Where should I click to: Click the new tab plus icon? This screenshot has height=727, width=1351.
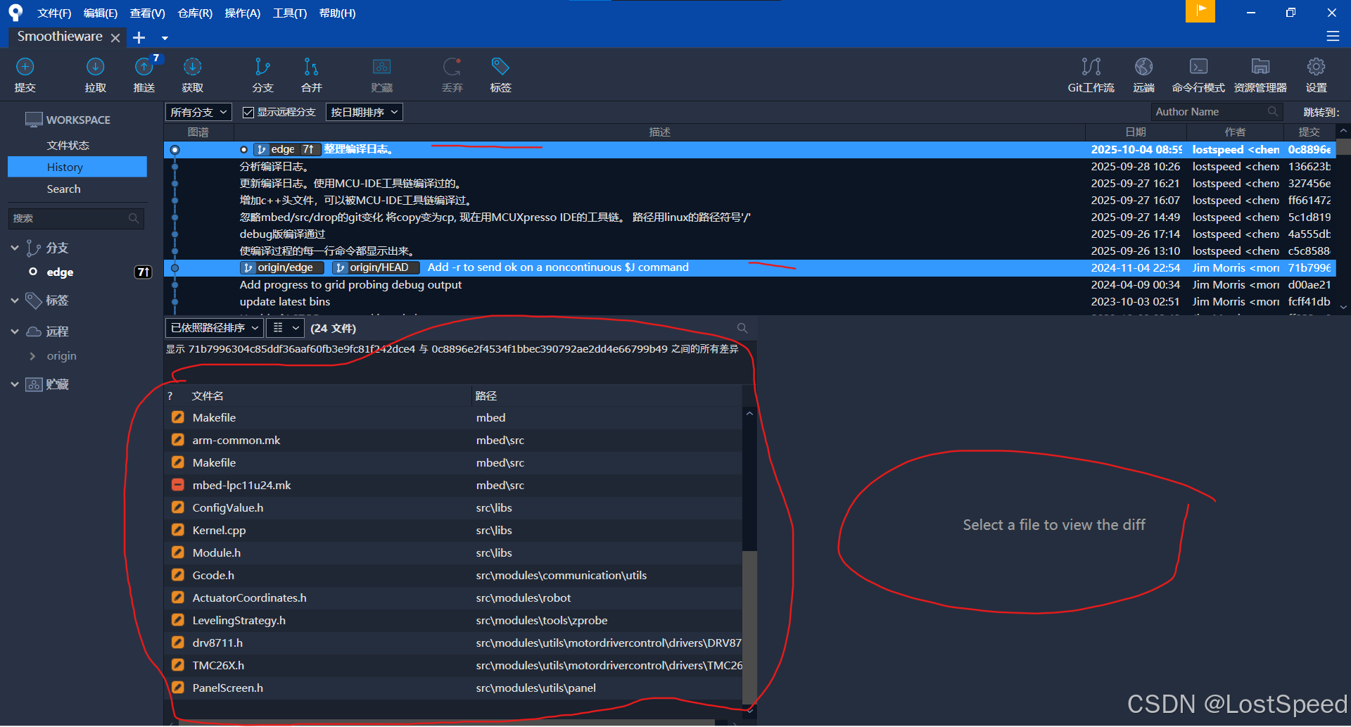coord(139,37)
